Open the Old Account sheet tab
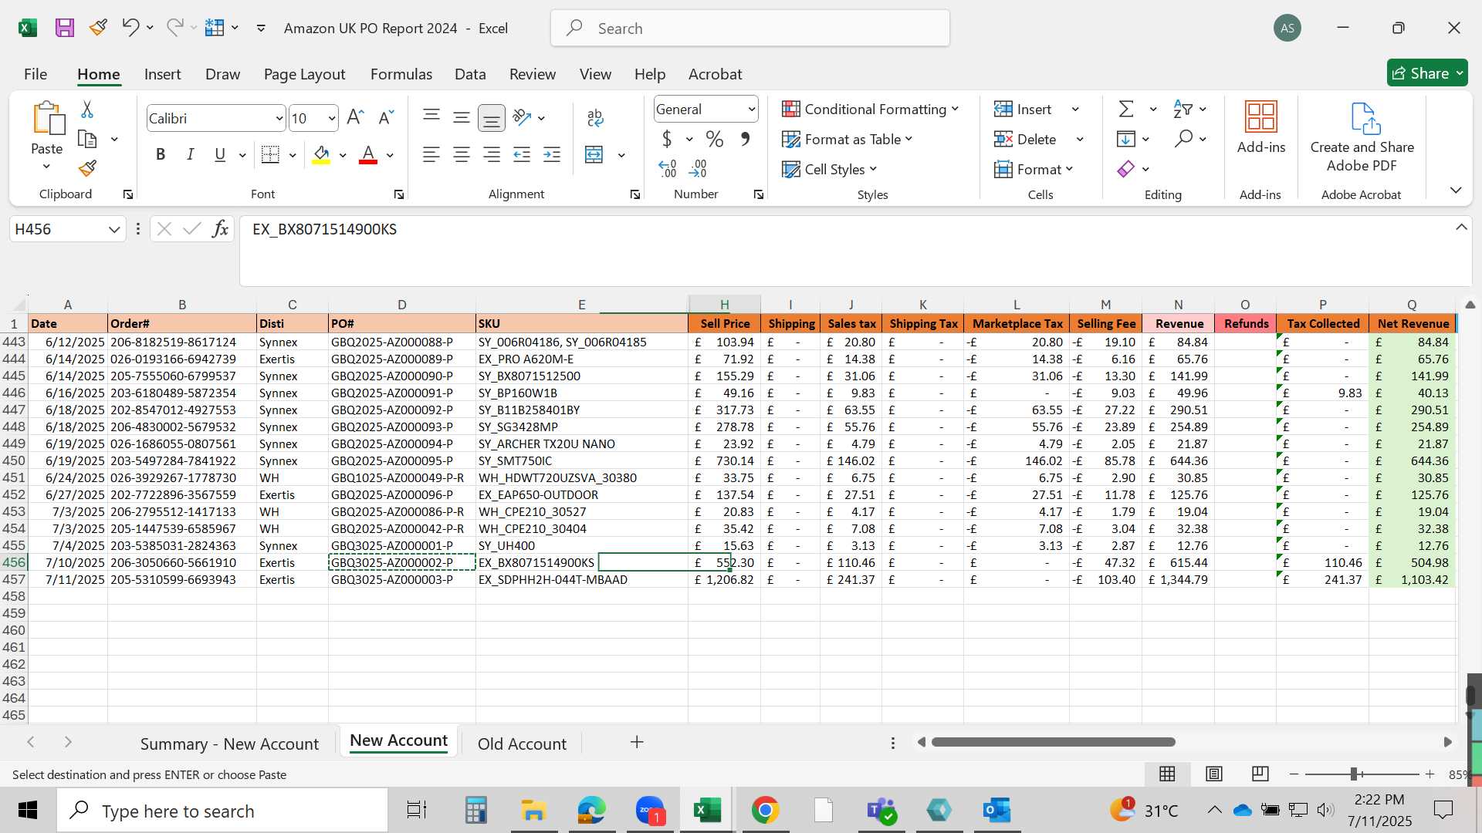1482x833 pixels. [522, 744]
